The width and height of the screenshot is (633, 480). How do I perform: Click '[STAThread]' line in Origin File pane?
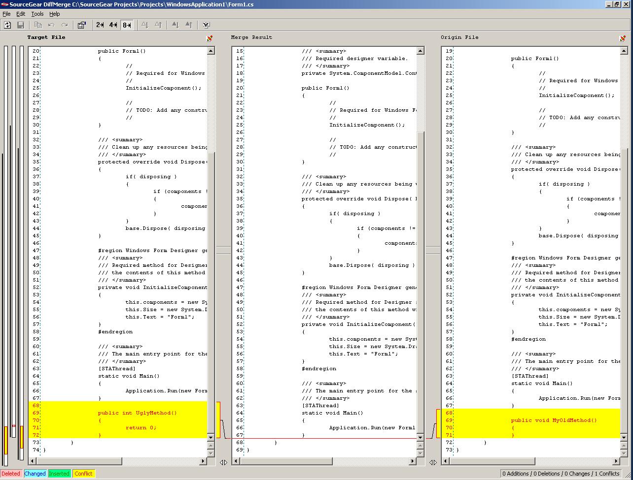pyautogui.click(x=530, y=376)
